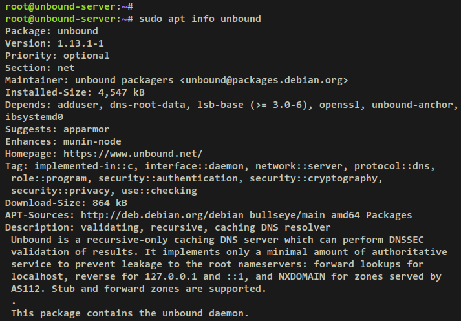Image resolution: width=461 pixels, height=321 pixels.
Task: Click the 'Section: net' line
Action: (x=40, y=68)
